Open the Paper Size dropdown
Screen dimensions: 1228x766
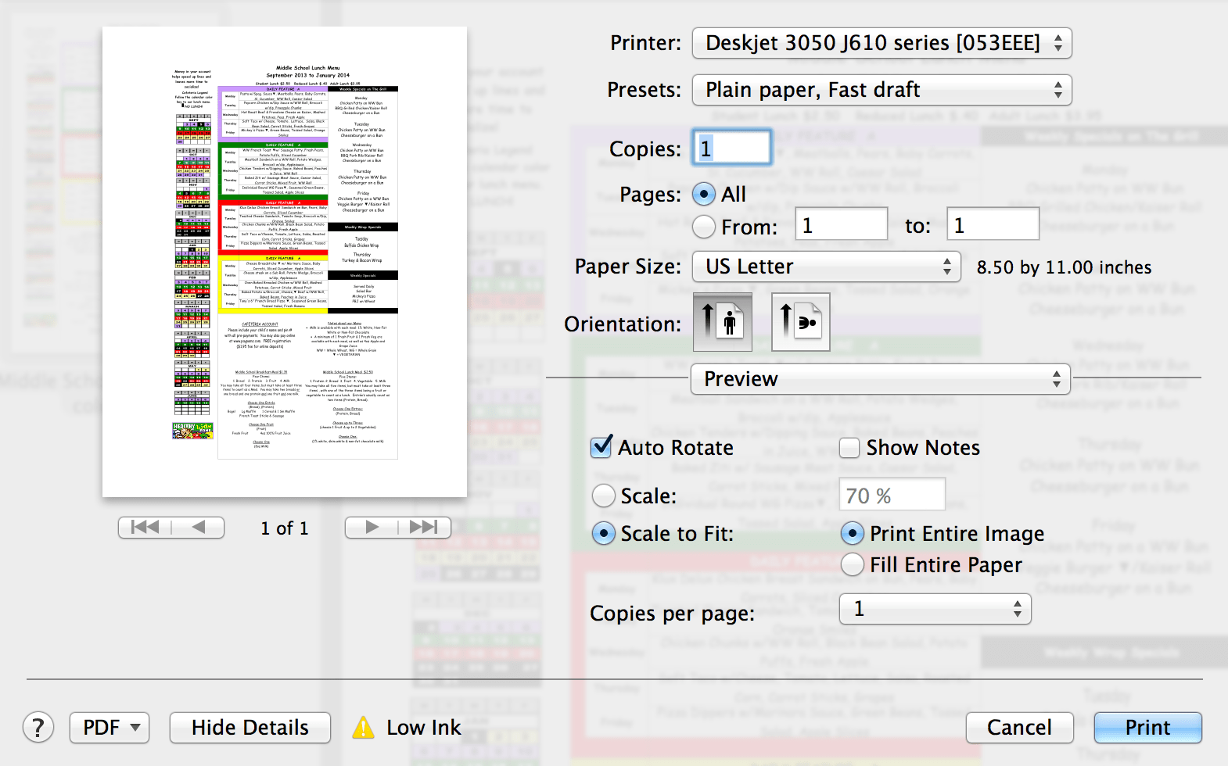(x=826, y=267)
